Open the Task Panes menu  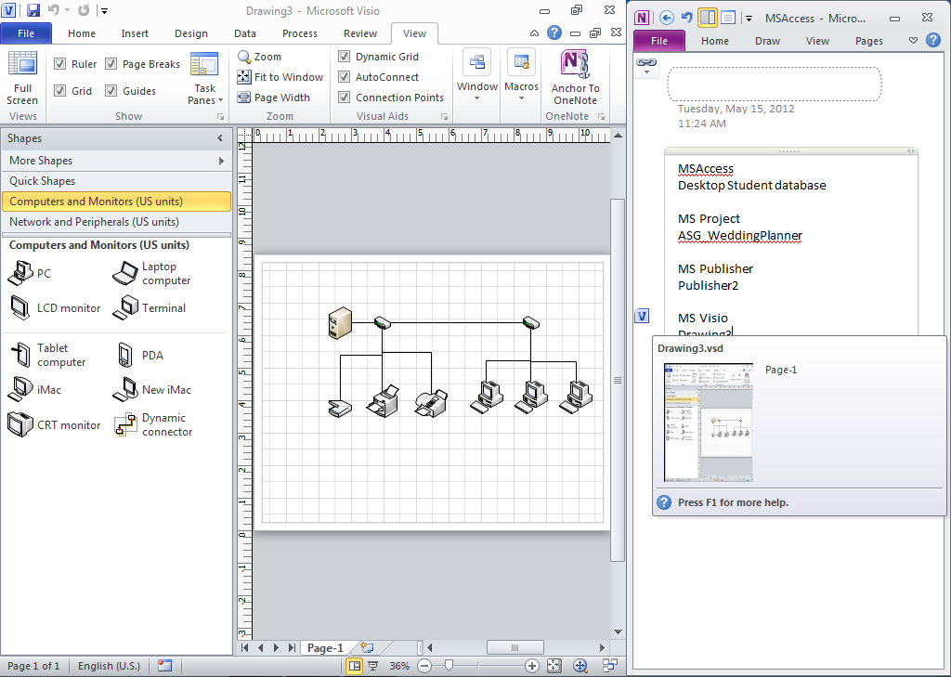(205, 78)
